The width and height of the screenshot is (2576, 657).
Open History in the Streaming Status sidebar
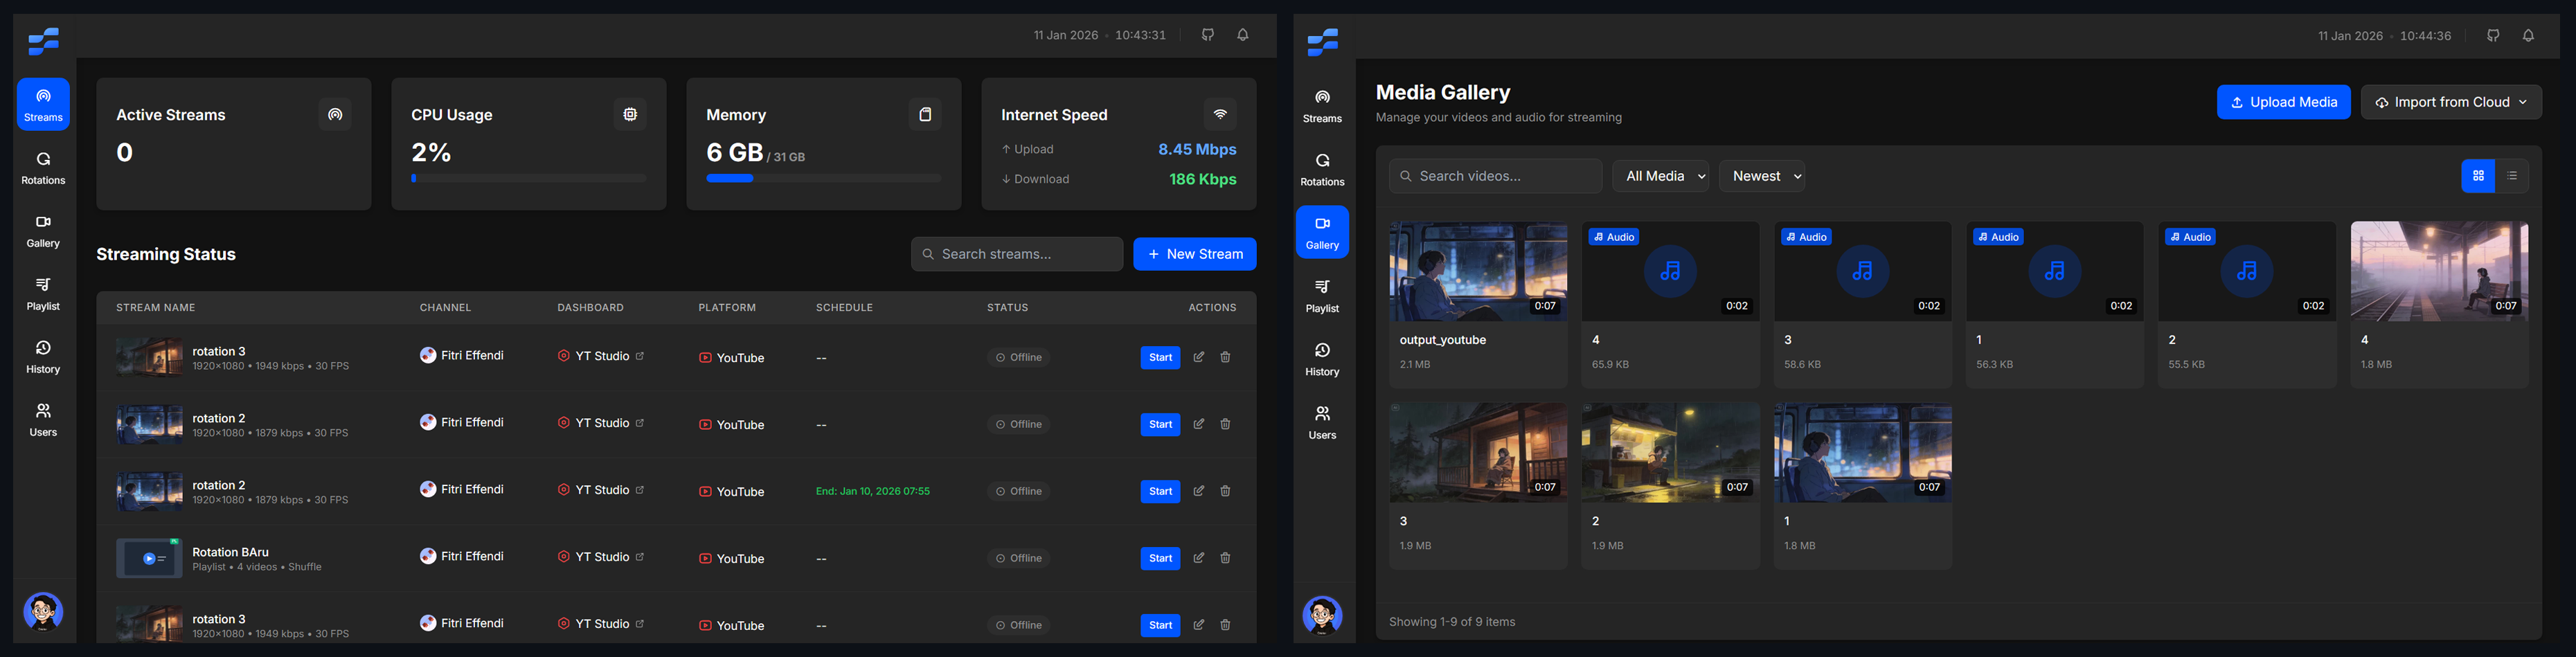43,357
